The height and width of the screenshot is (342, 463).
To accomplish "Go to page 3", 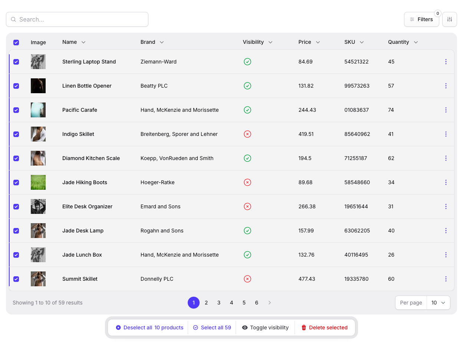I will point(219,303).
